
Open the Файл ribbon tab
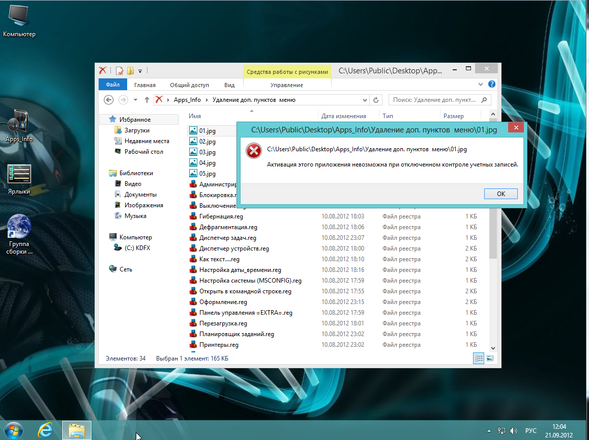pos(113,85)
